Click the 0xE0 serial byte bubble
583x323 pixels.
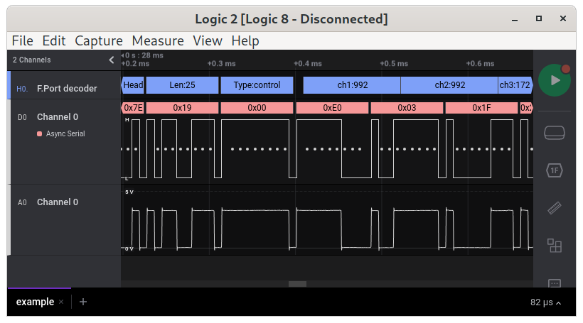(332, 108)
